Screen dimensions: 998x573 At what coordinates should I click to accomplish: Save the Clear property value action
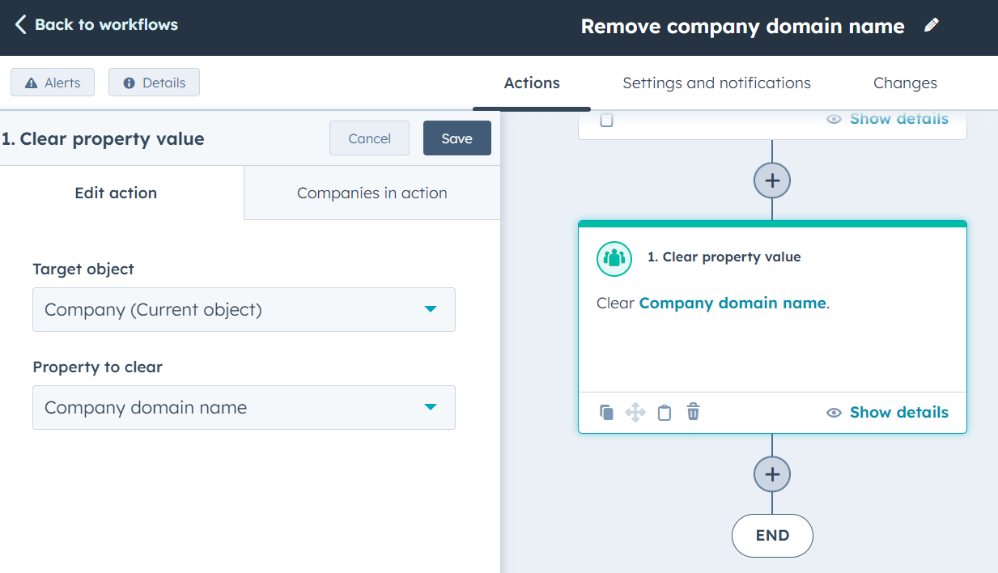coord(457,138)
